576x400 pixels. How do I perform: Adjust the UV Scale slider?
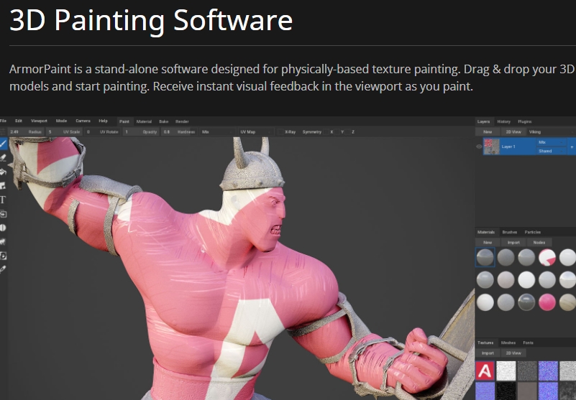[64, 131]
